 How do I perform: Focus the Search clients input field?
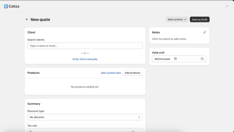85,46
